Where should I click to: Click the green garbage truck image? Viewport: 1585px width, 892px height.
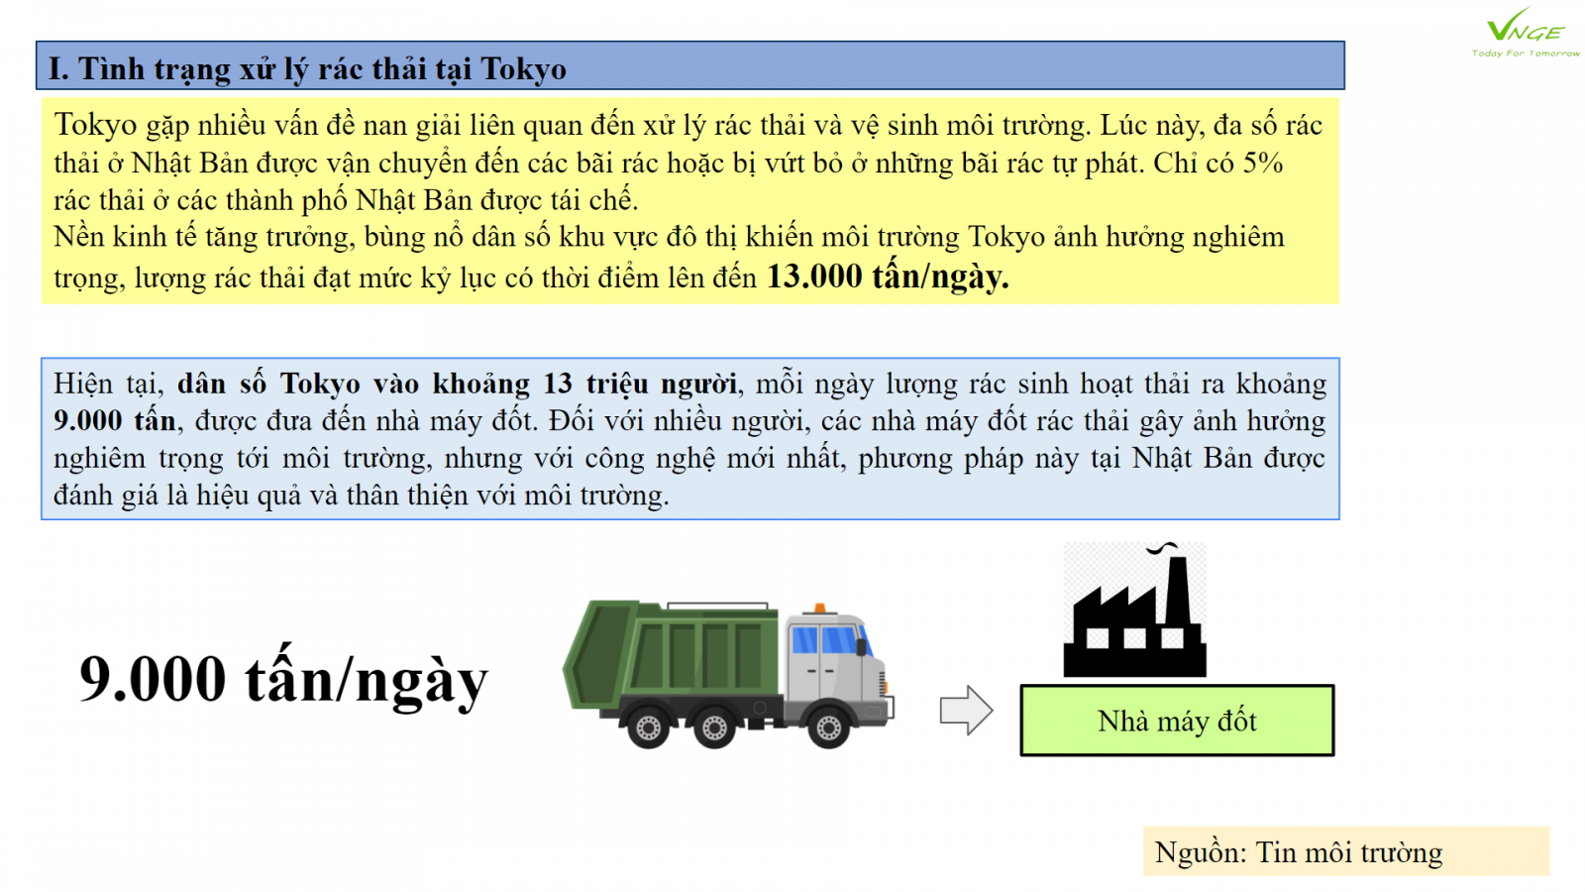(x=729, y=674)
